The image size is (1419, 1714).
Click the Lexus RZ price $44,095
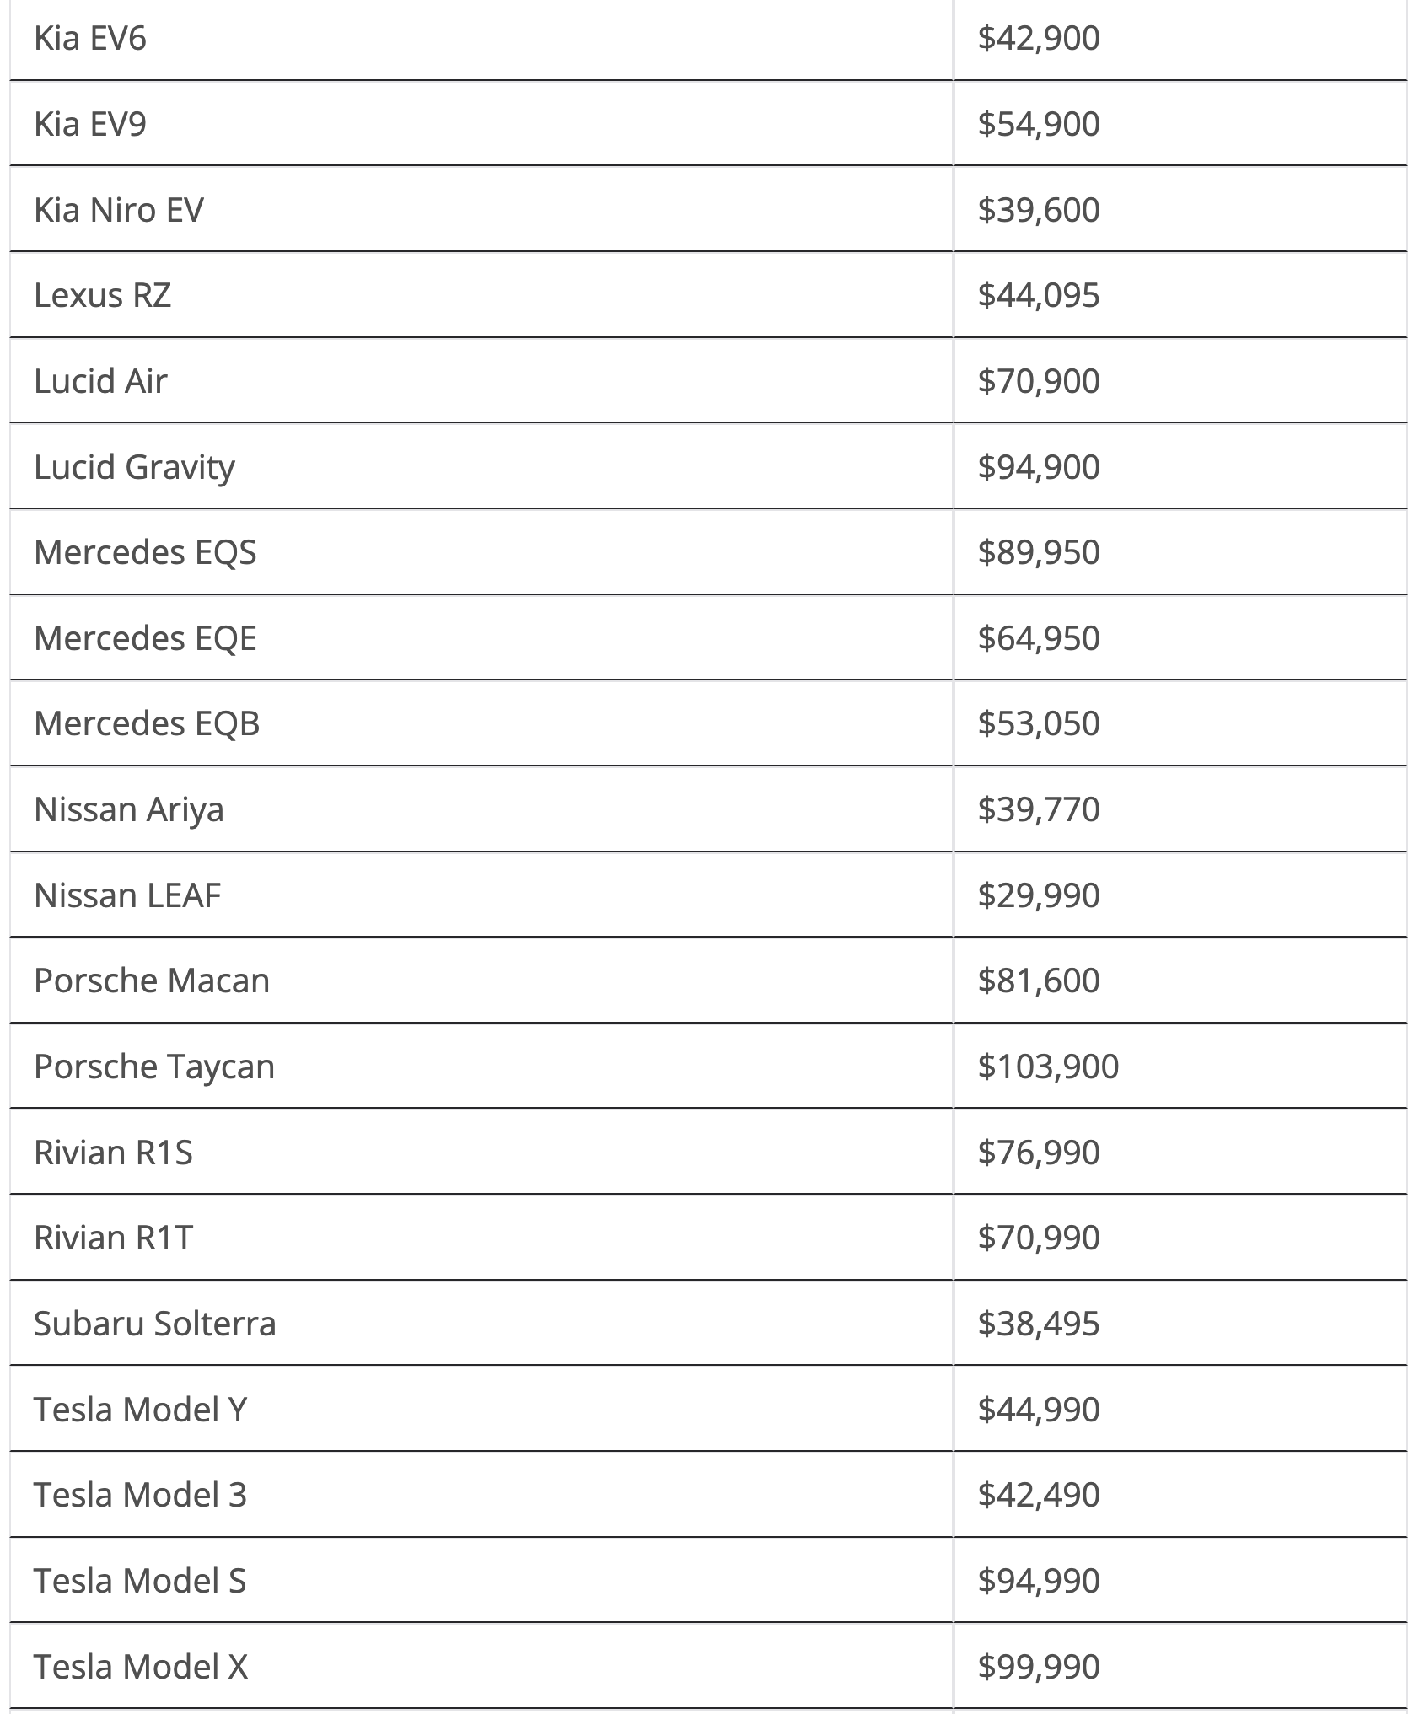coord(1039,295)
